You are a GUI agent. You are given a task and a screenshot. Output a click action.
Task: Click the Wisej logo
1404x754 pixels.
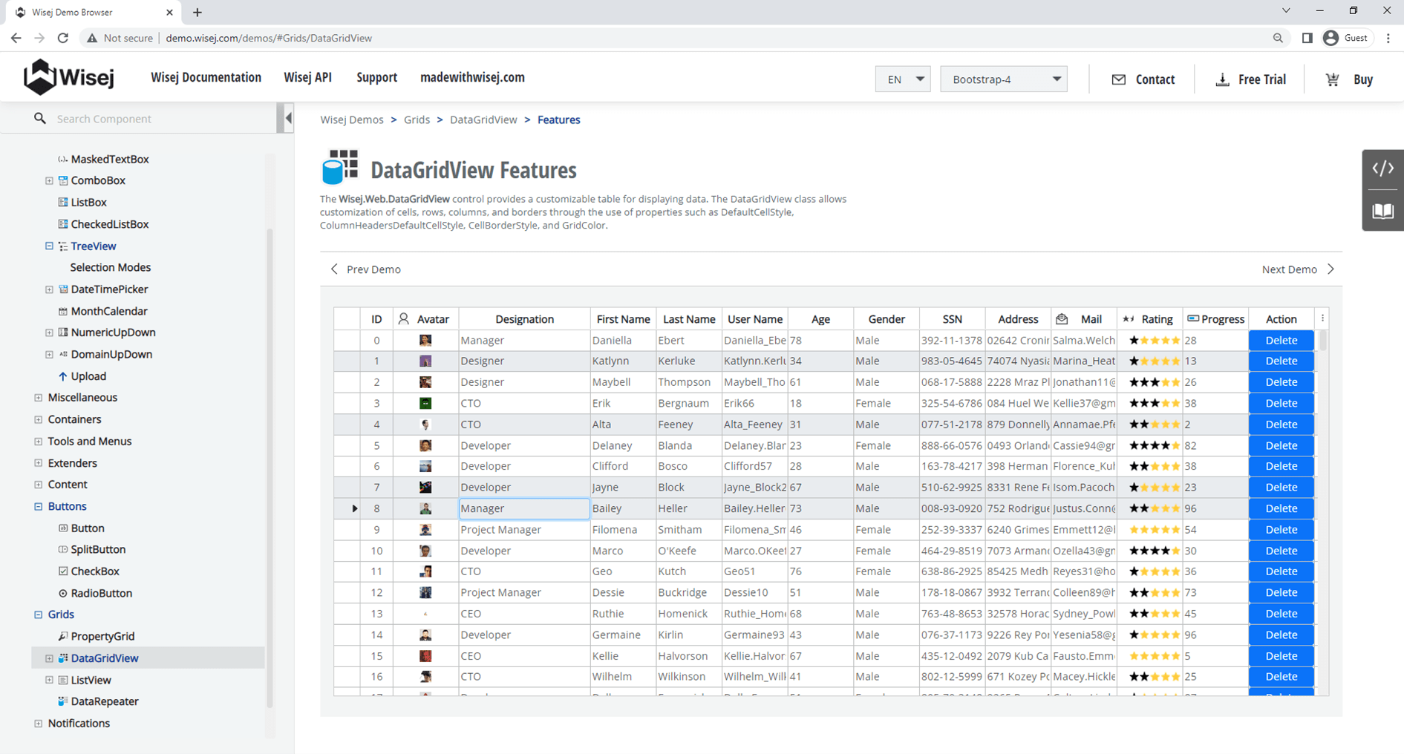coord(69,77)
